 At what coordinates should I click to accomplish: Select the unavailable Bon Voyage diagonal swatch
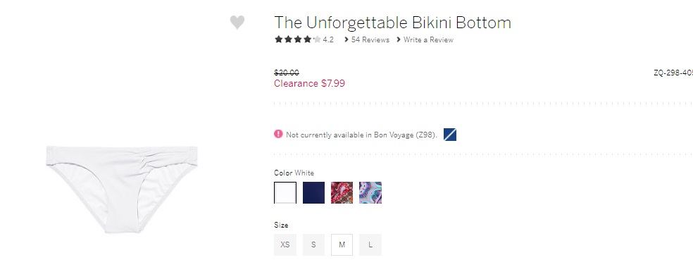click(449, 135)
